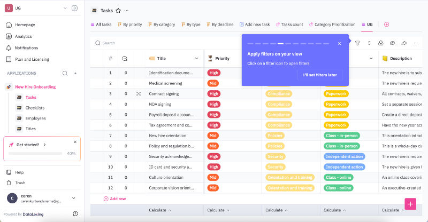
Task: Open the Tasks count view
Action: pyautogui.click(x=289, y=25)
